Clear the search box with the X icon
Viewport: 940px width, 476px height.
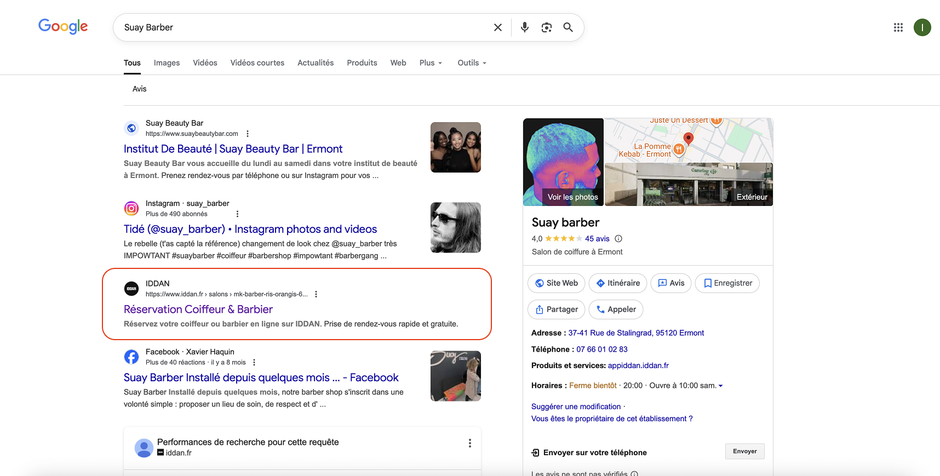[x=497, y=27]
